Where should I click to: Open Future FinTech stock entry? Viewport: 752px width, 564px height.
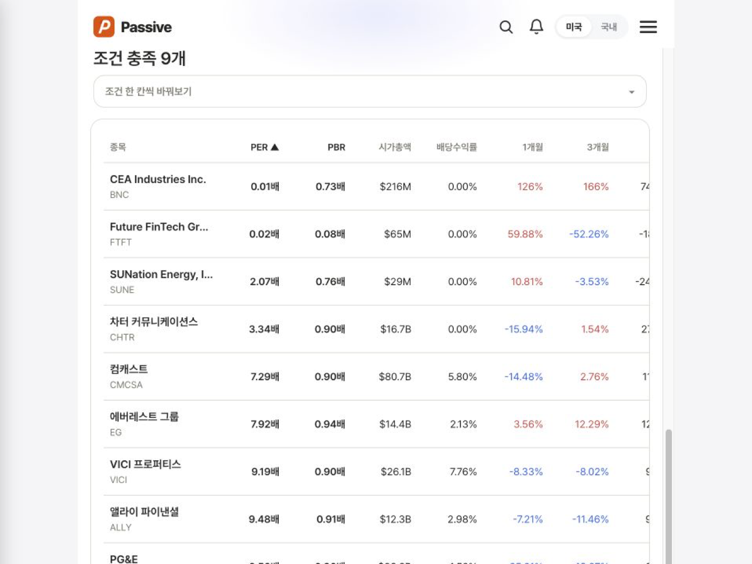[x=376, y=234]
